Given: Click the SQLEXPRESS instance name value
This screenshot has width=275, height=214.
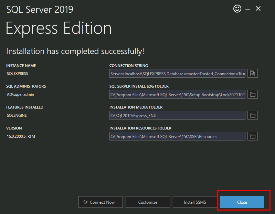Looking at the screenshot, I should [x=18, y=74].
